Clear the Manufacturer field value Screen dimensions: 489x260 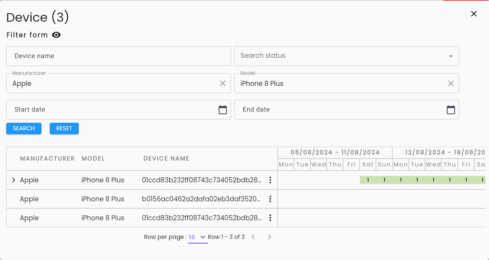click(223, 83)
